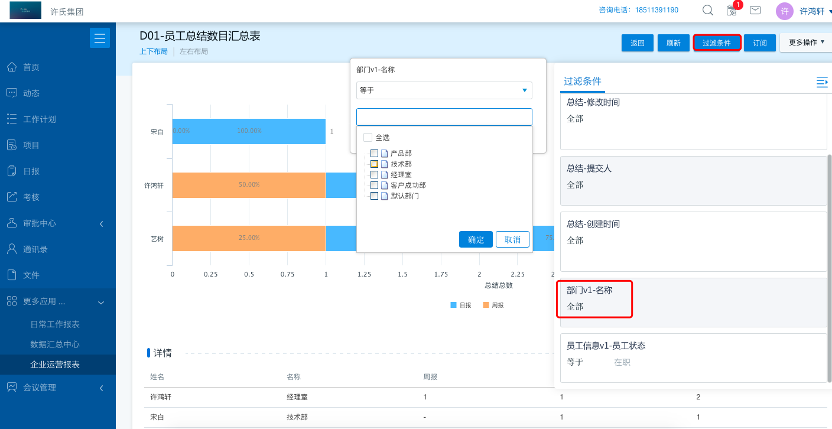Image resolution: width=832 pixels, height=429 pixels.
Task: Click the 日报 clipboard icon
Action: pyautogui.click(x=11, y=171)
